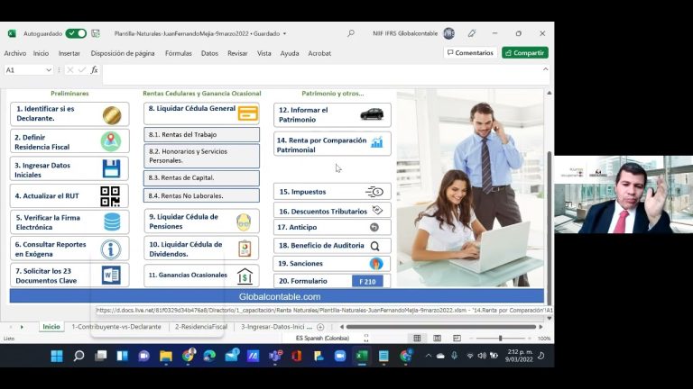Click the green Compartir button
The width and height of the screenshot is (693, 389).
coord(525,53)
